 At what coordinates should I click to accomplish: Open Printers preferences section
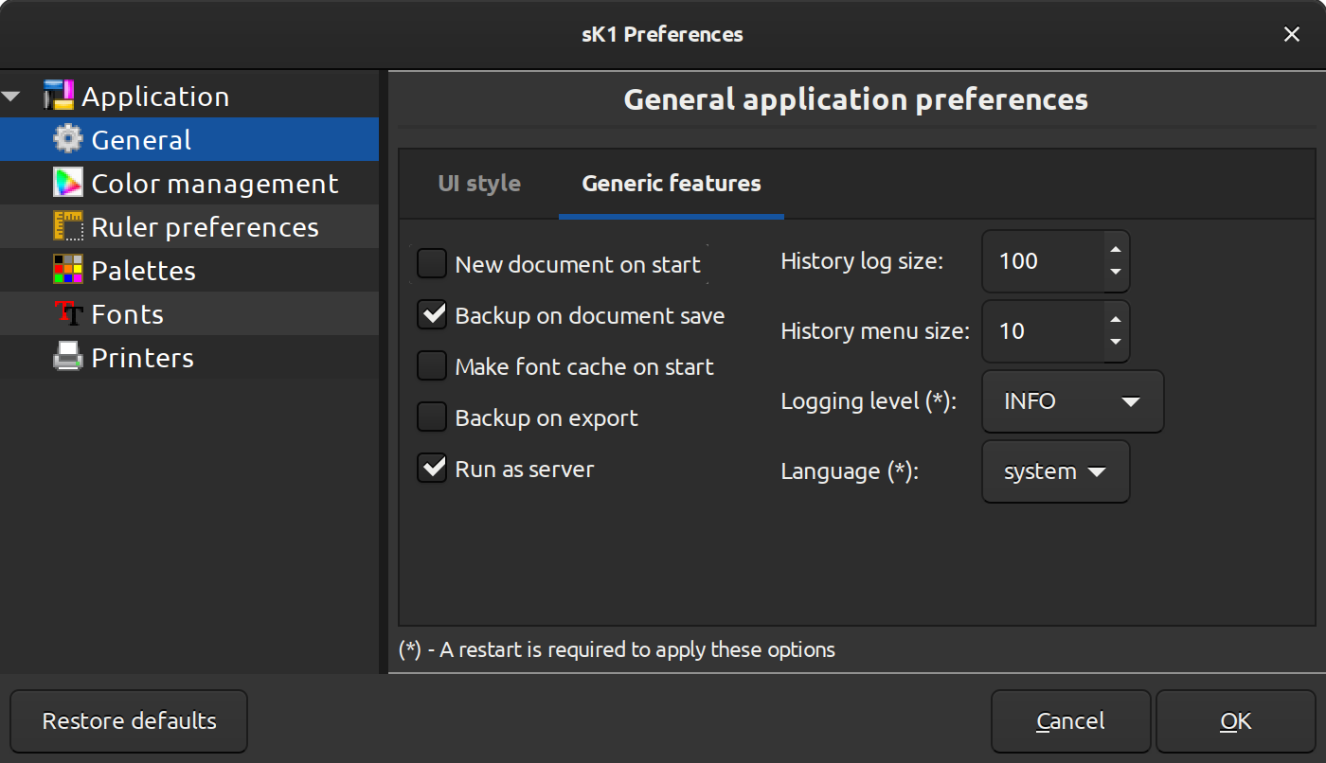point(189,357)
